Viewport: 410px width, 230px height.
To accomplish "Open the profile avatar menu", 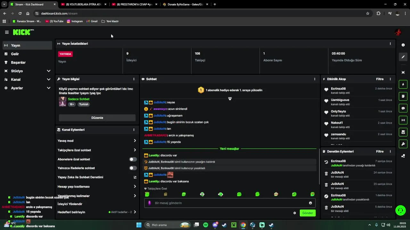I will coord(398,32).
